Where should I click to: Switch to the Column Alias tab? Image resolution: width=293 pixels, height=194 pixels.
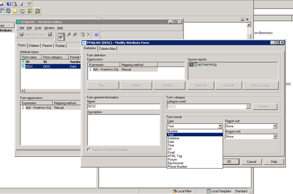tap(107, 49)
